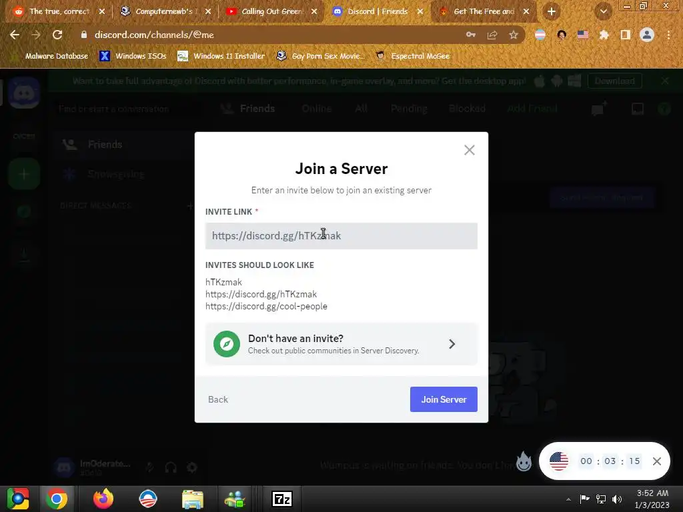Click the flame mascot icon
Screen dimensions: 683x512
pyautogui.click(x=524, y=461)
